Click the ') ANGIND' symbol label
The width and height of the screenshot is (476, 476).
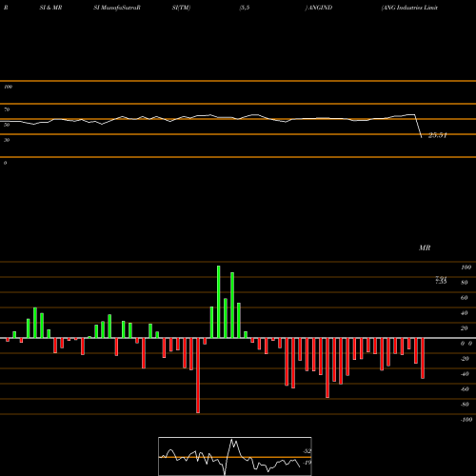point(319,8)
